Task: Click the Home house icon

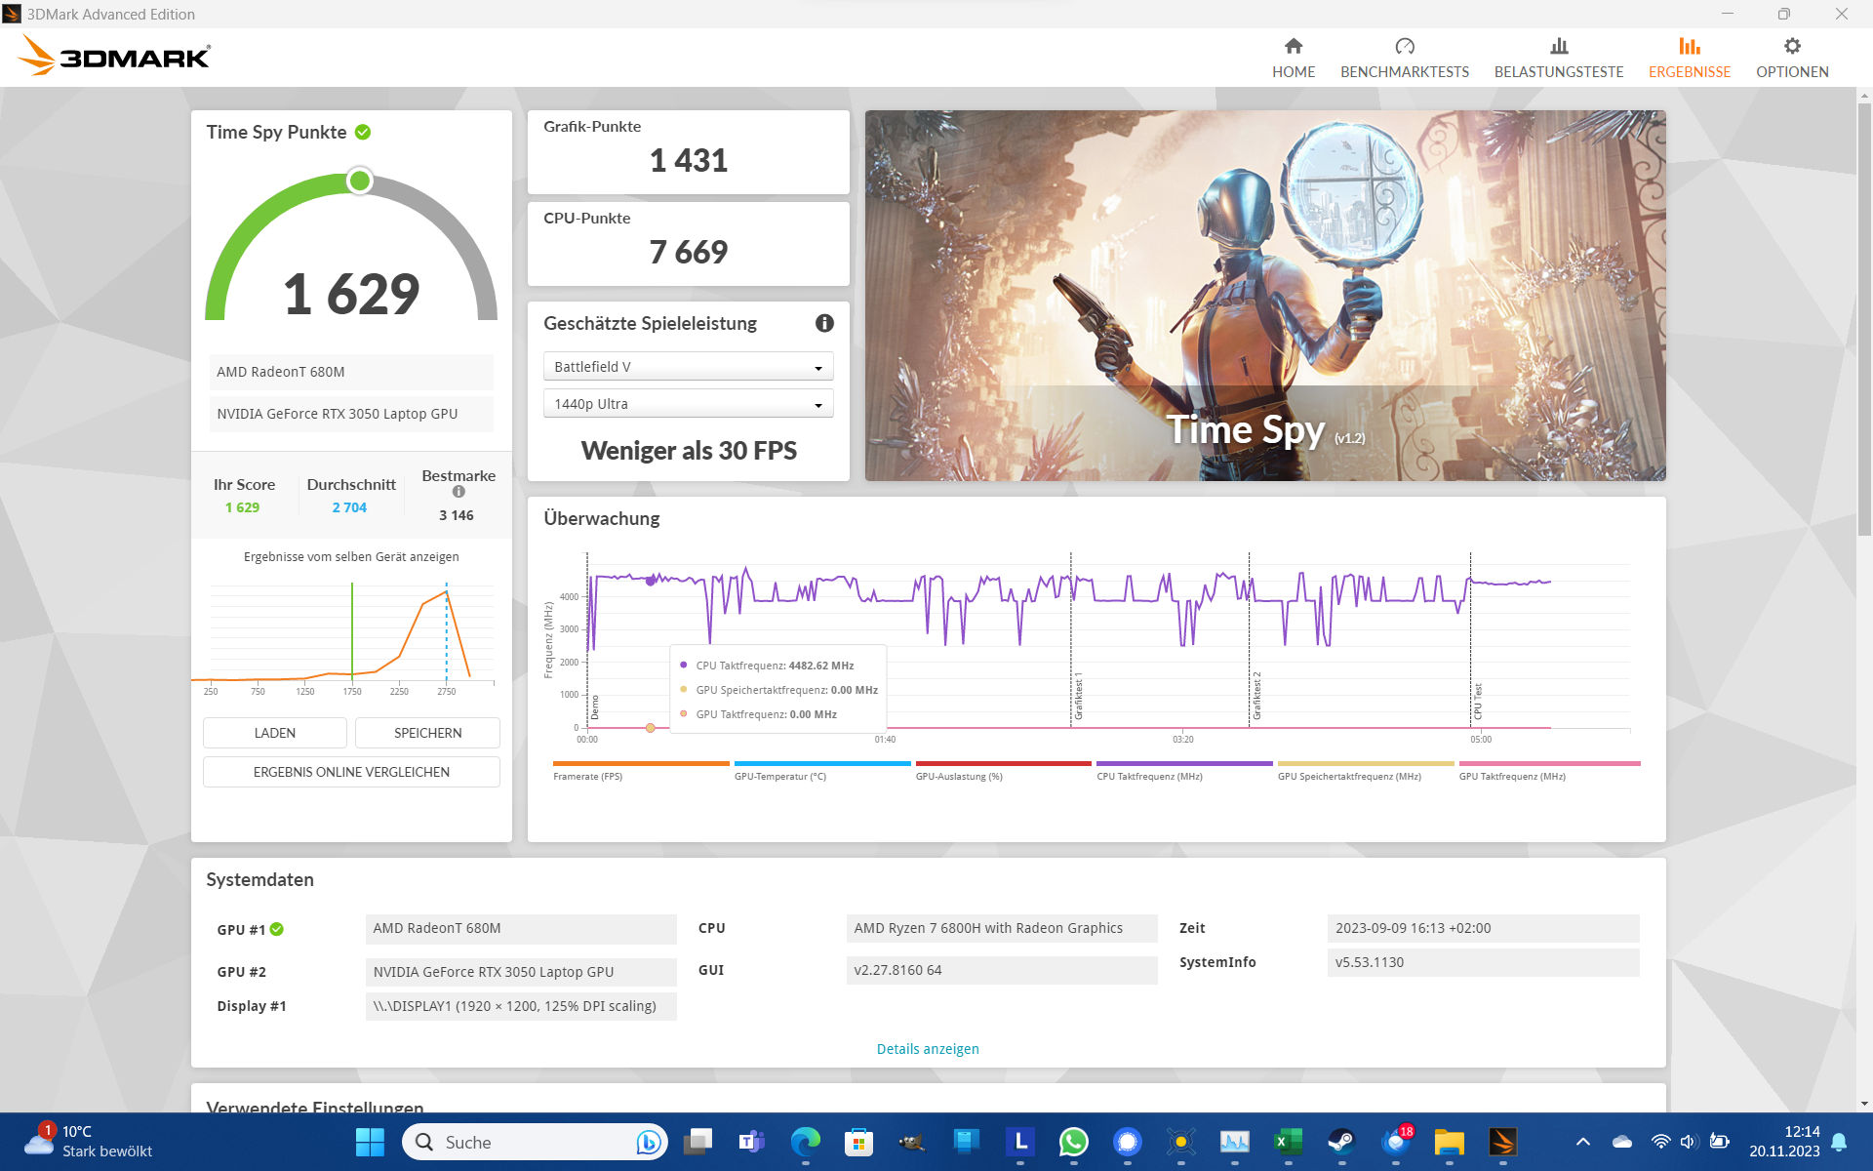Action: coord(1294,46)
